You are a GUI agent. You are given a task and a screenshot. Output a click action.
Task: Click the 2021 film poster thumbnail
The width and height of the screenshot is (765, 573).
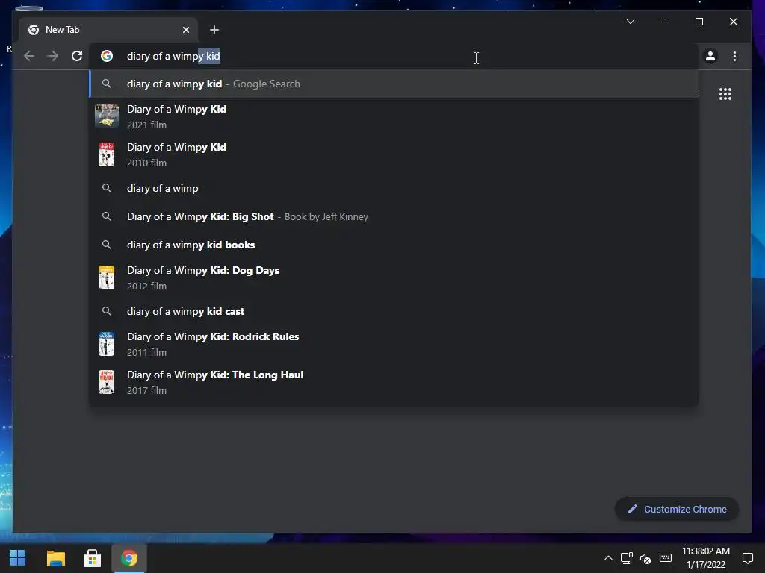click(106, 116)
